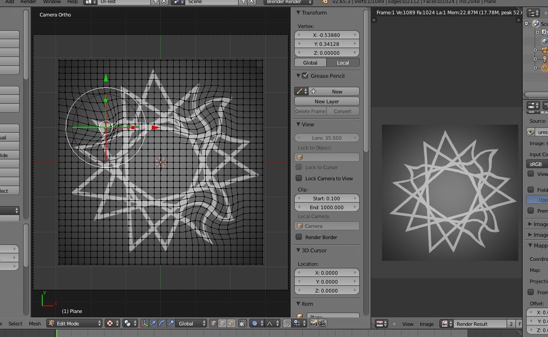
Task: Select the scale manipulator icon
Action: tap(170, 324)
